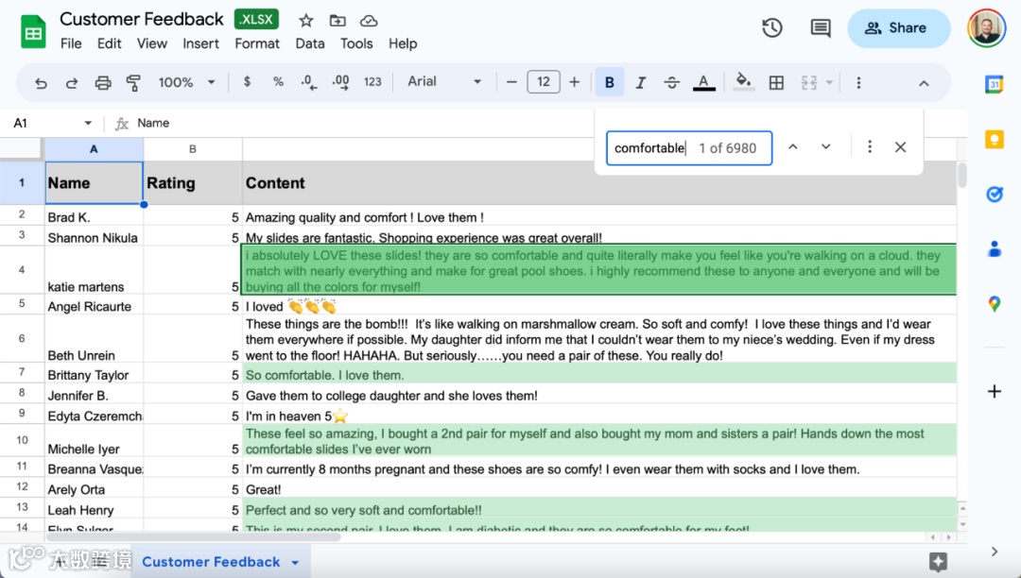This screenshot has height=578, width=1021.
Task: Click the find box containing comfortable
Action: tap(689, 147)
